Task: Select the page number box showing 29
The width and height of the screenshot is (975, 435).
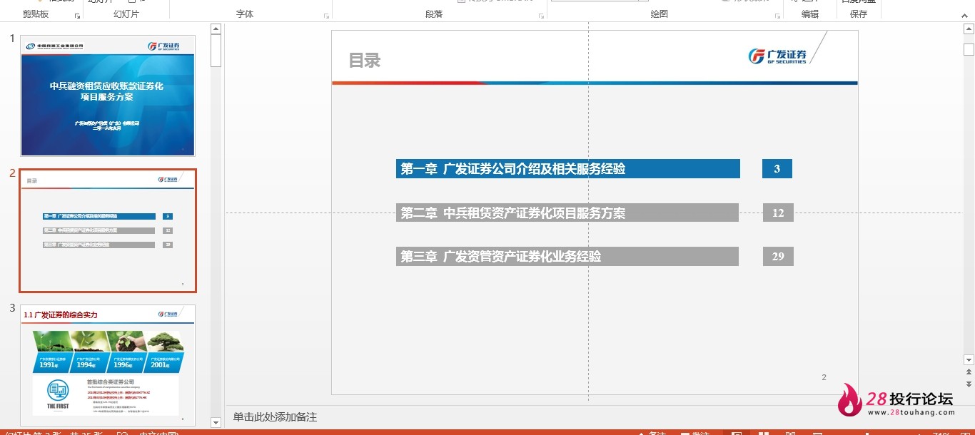Action: pos(778,256)
